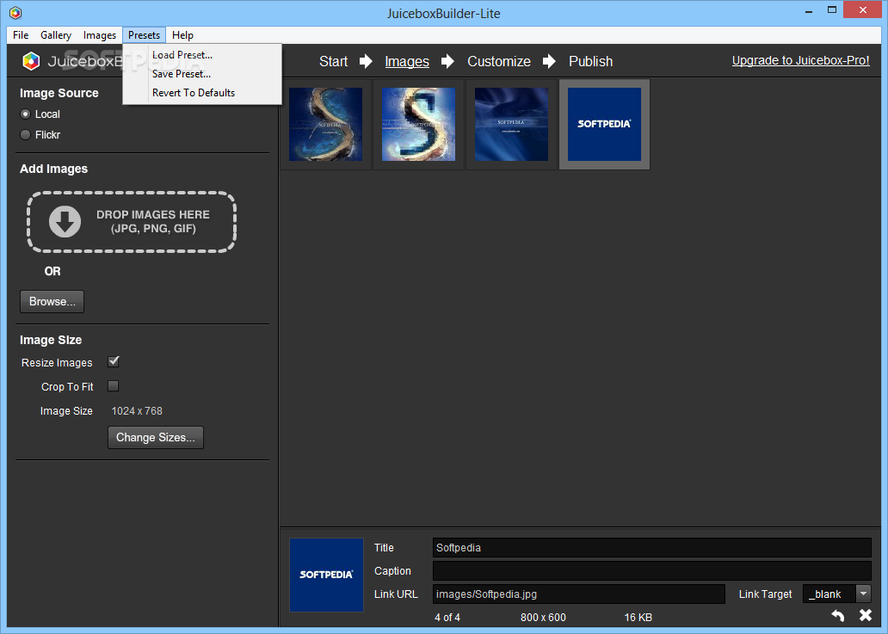Click the Softpedia preview image in details panel
Screen dimensions: 888x634
pyautogui.click(x=326, y=575)
